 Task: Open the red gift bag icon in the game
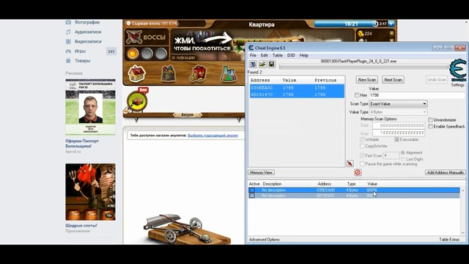pos(198,73)
